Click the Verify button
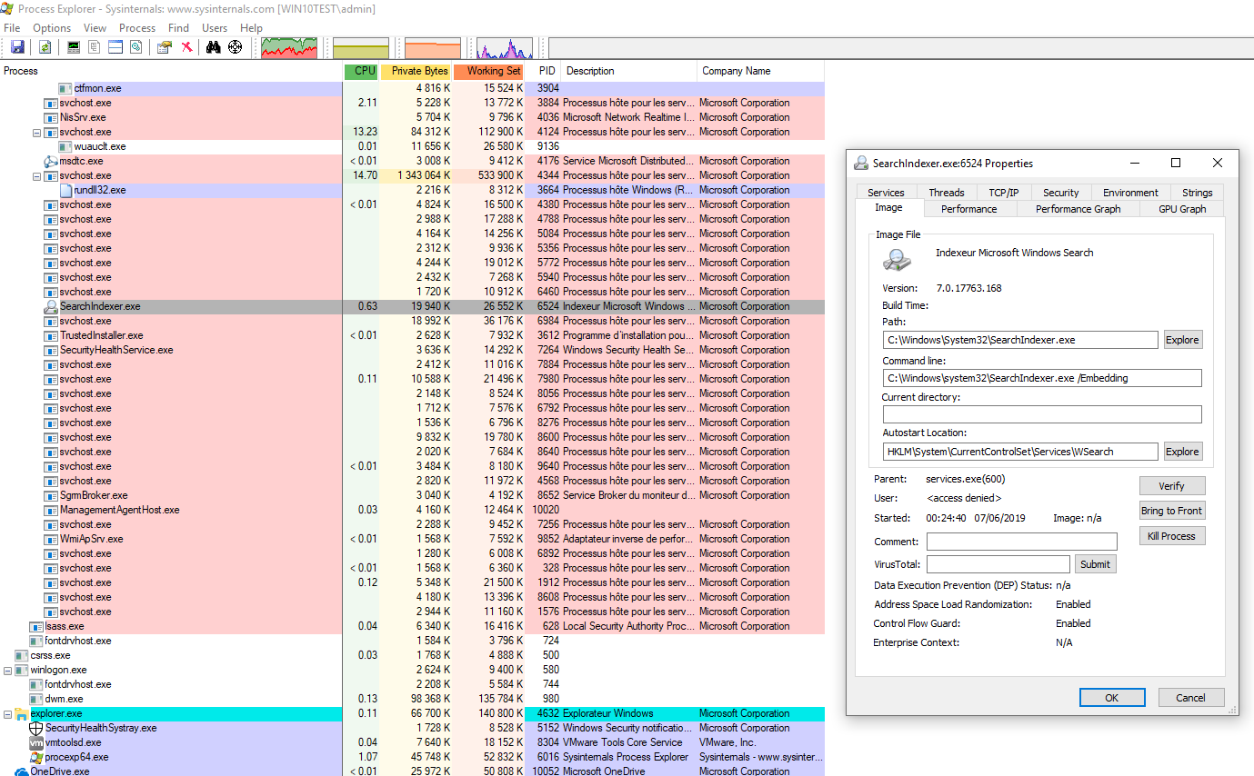Viewport: 1254px width, 776px height. pos(1172,486)
